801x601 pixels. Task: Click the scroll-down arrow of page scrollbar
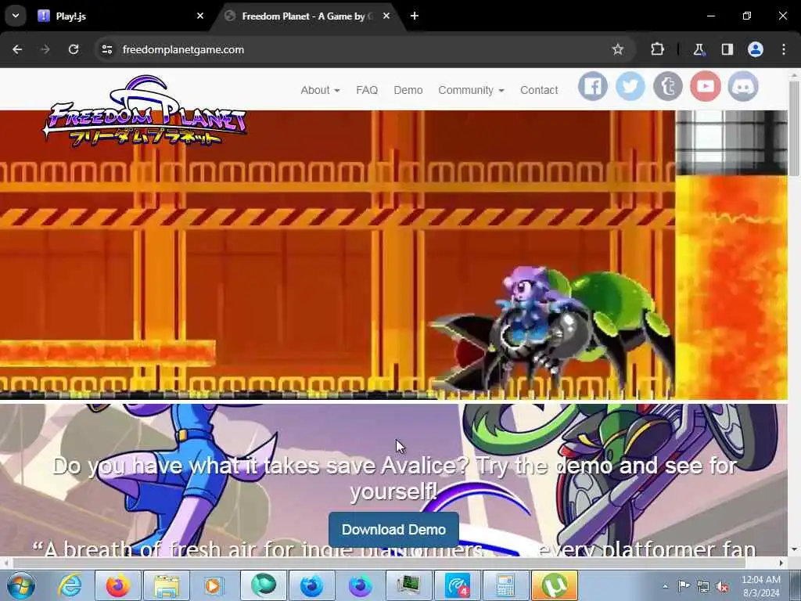(793, 550)
